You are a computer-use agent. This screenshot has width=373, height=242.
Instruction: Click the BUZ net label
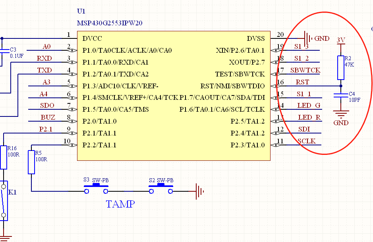48,117
